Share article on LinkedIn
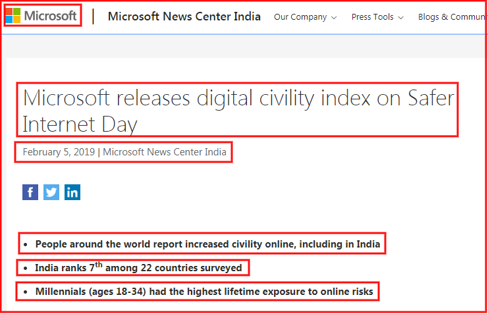Screen dimensions: 488x314 pyautogui.click(x=72, y=192)
